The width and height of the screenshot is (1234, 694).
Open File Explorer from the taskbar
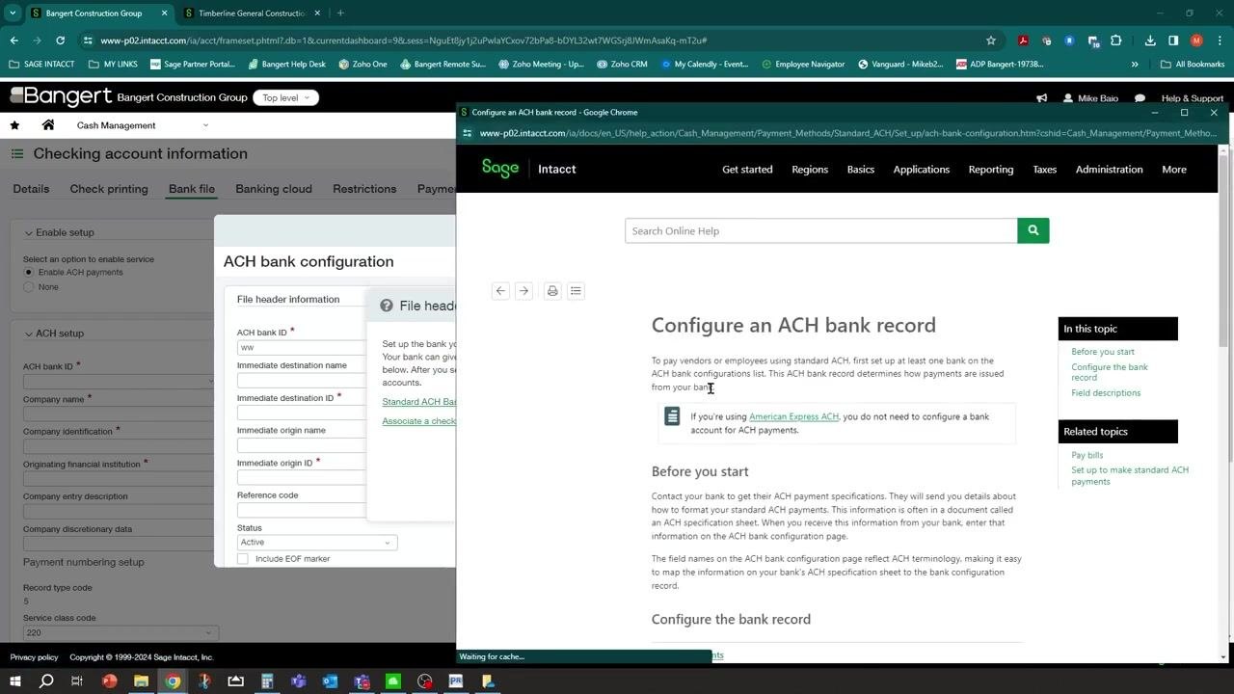pos(141,681)
